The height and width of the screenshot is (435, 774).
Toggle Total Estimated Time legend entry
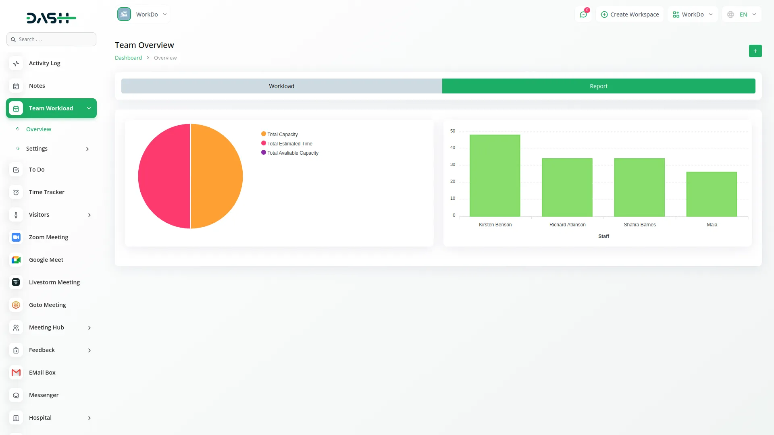[287, 143]
